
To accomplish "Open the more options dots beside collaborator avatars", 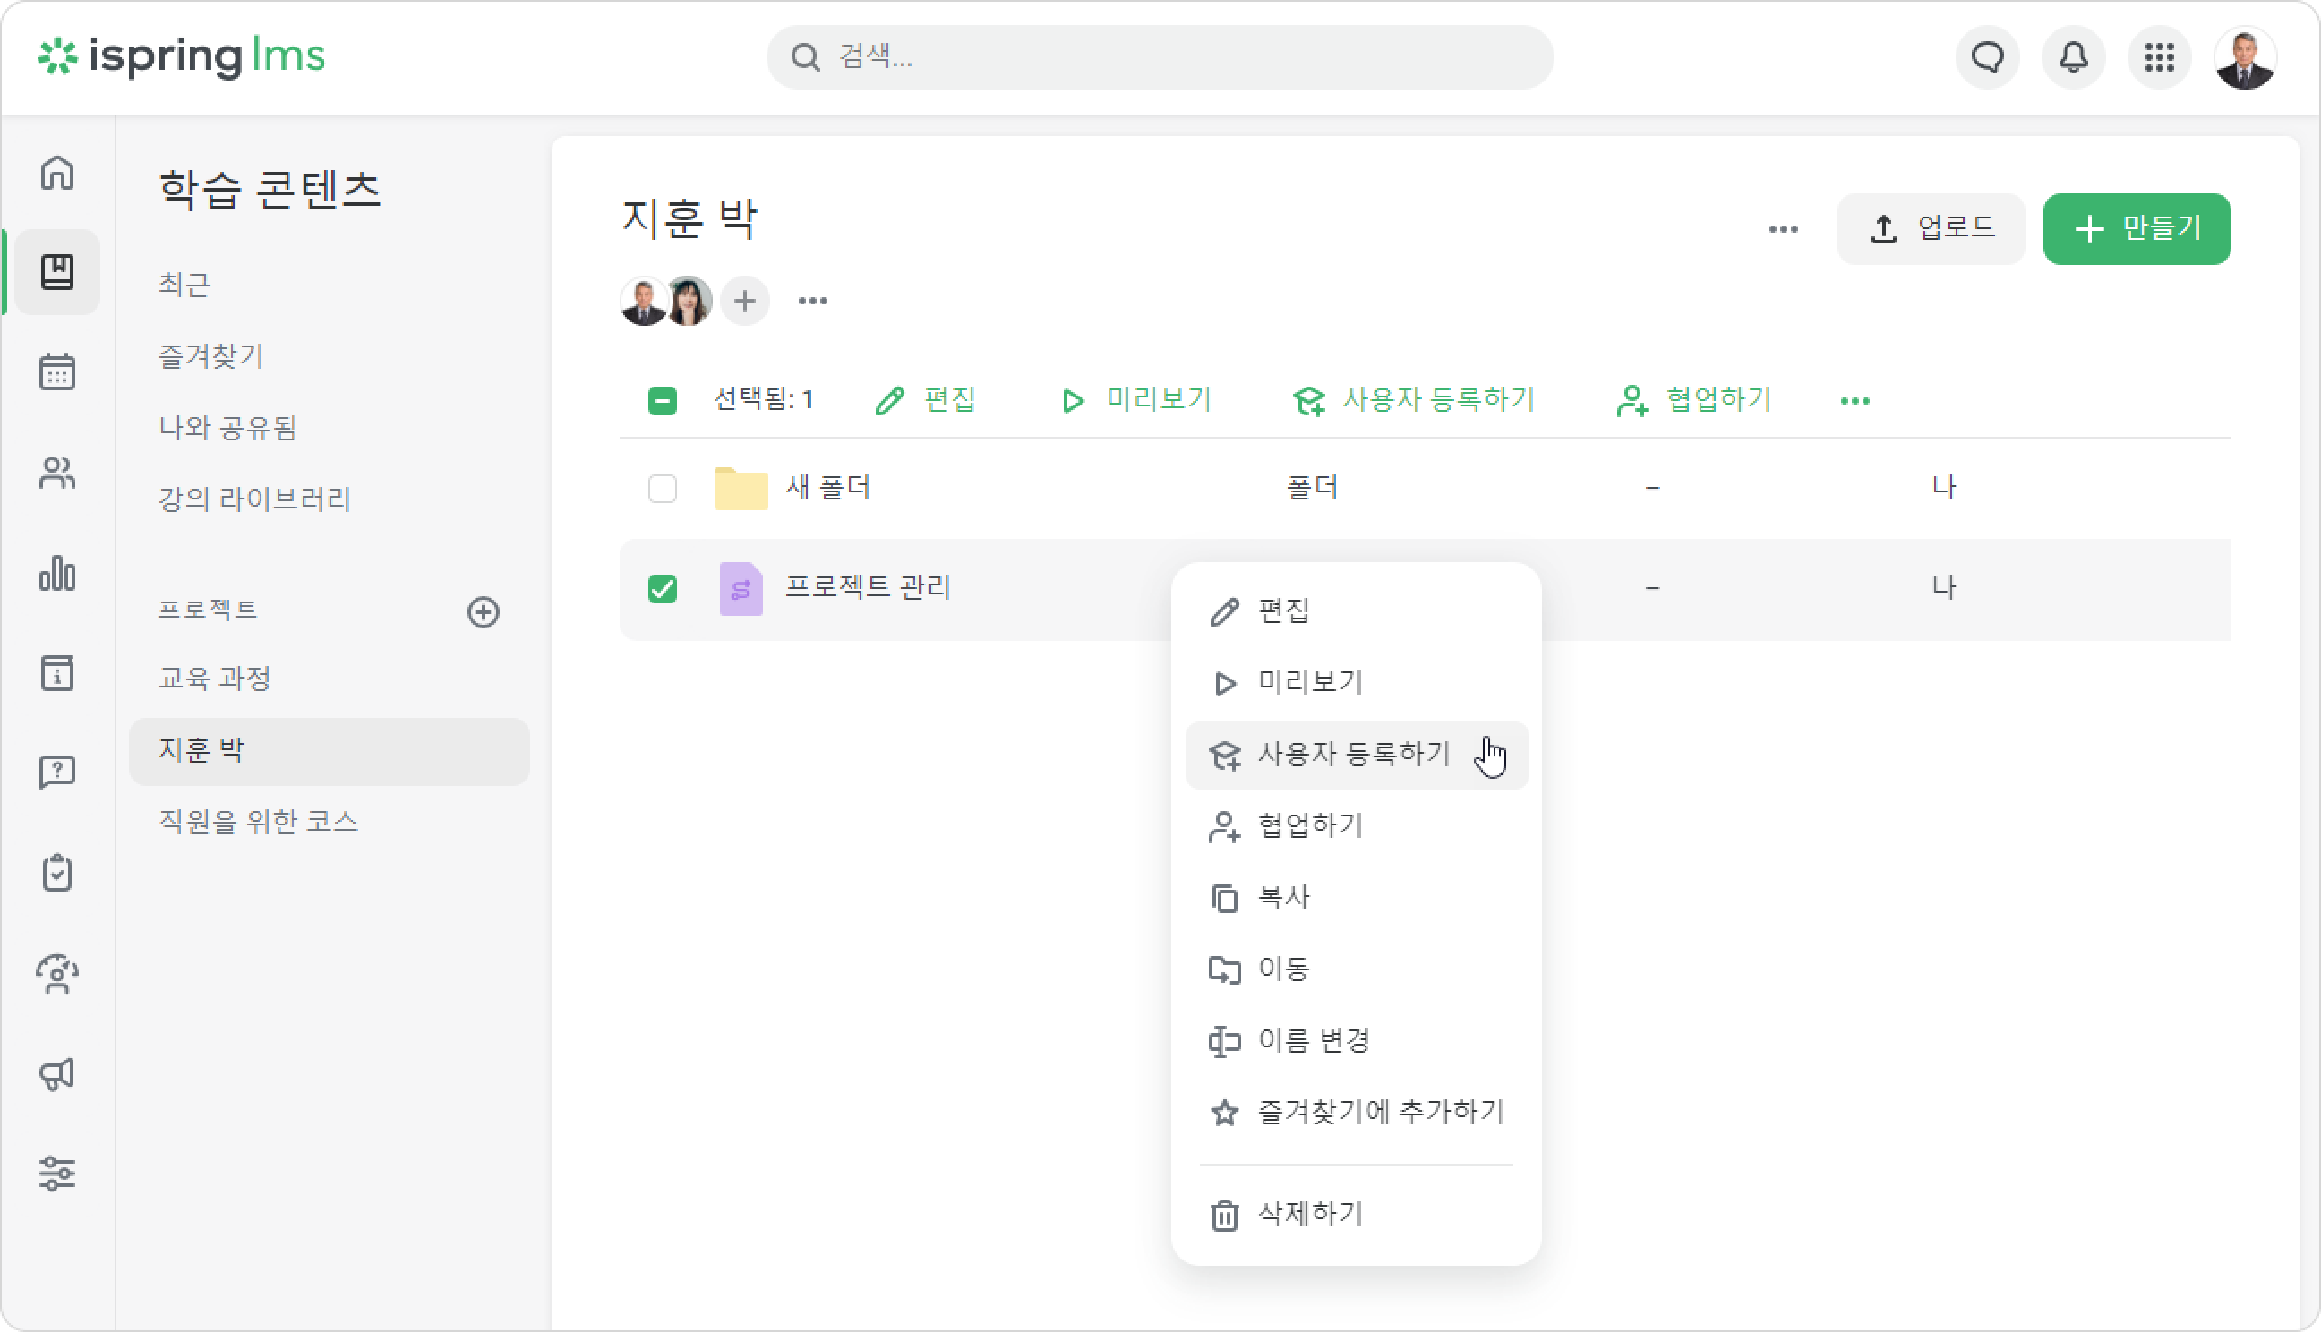I will pos(812,300).
